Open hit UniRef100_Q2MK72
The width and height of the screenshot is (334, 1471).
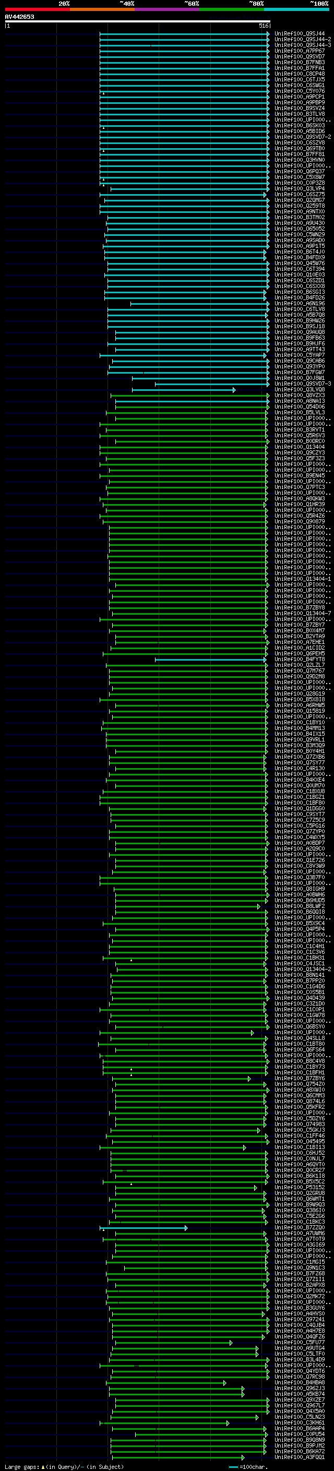point(299,1296)
